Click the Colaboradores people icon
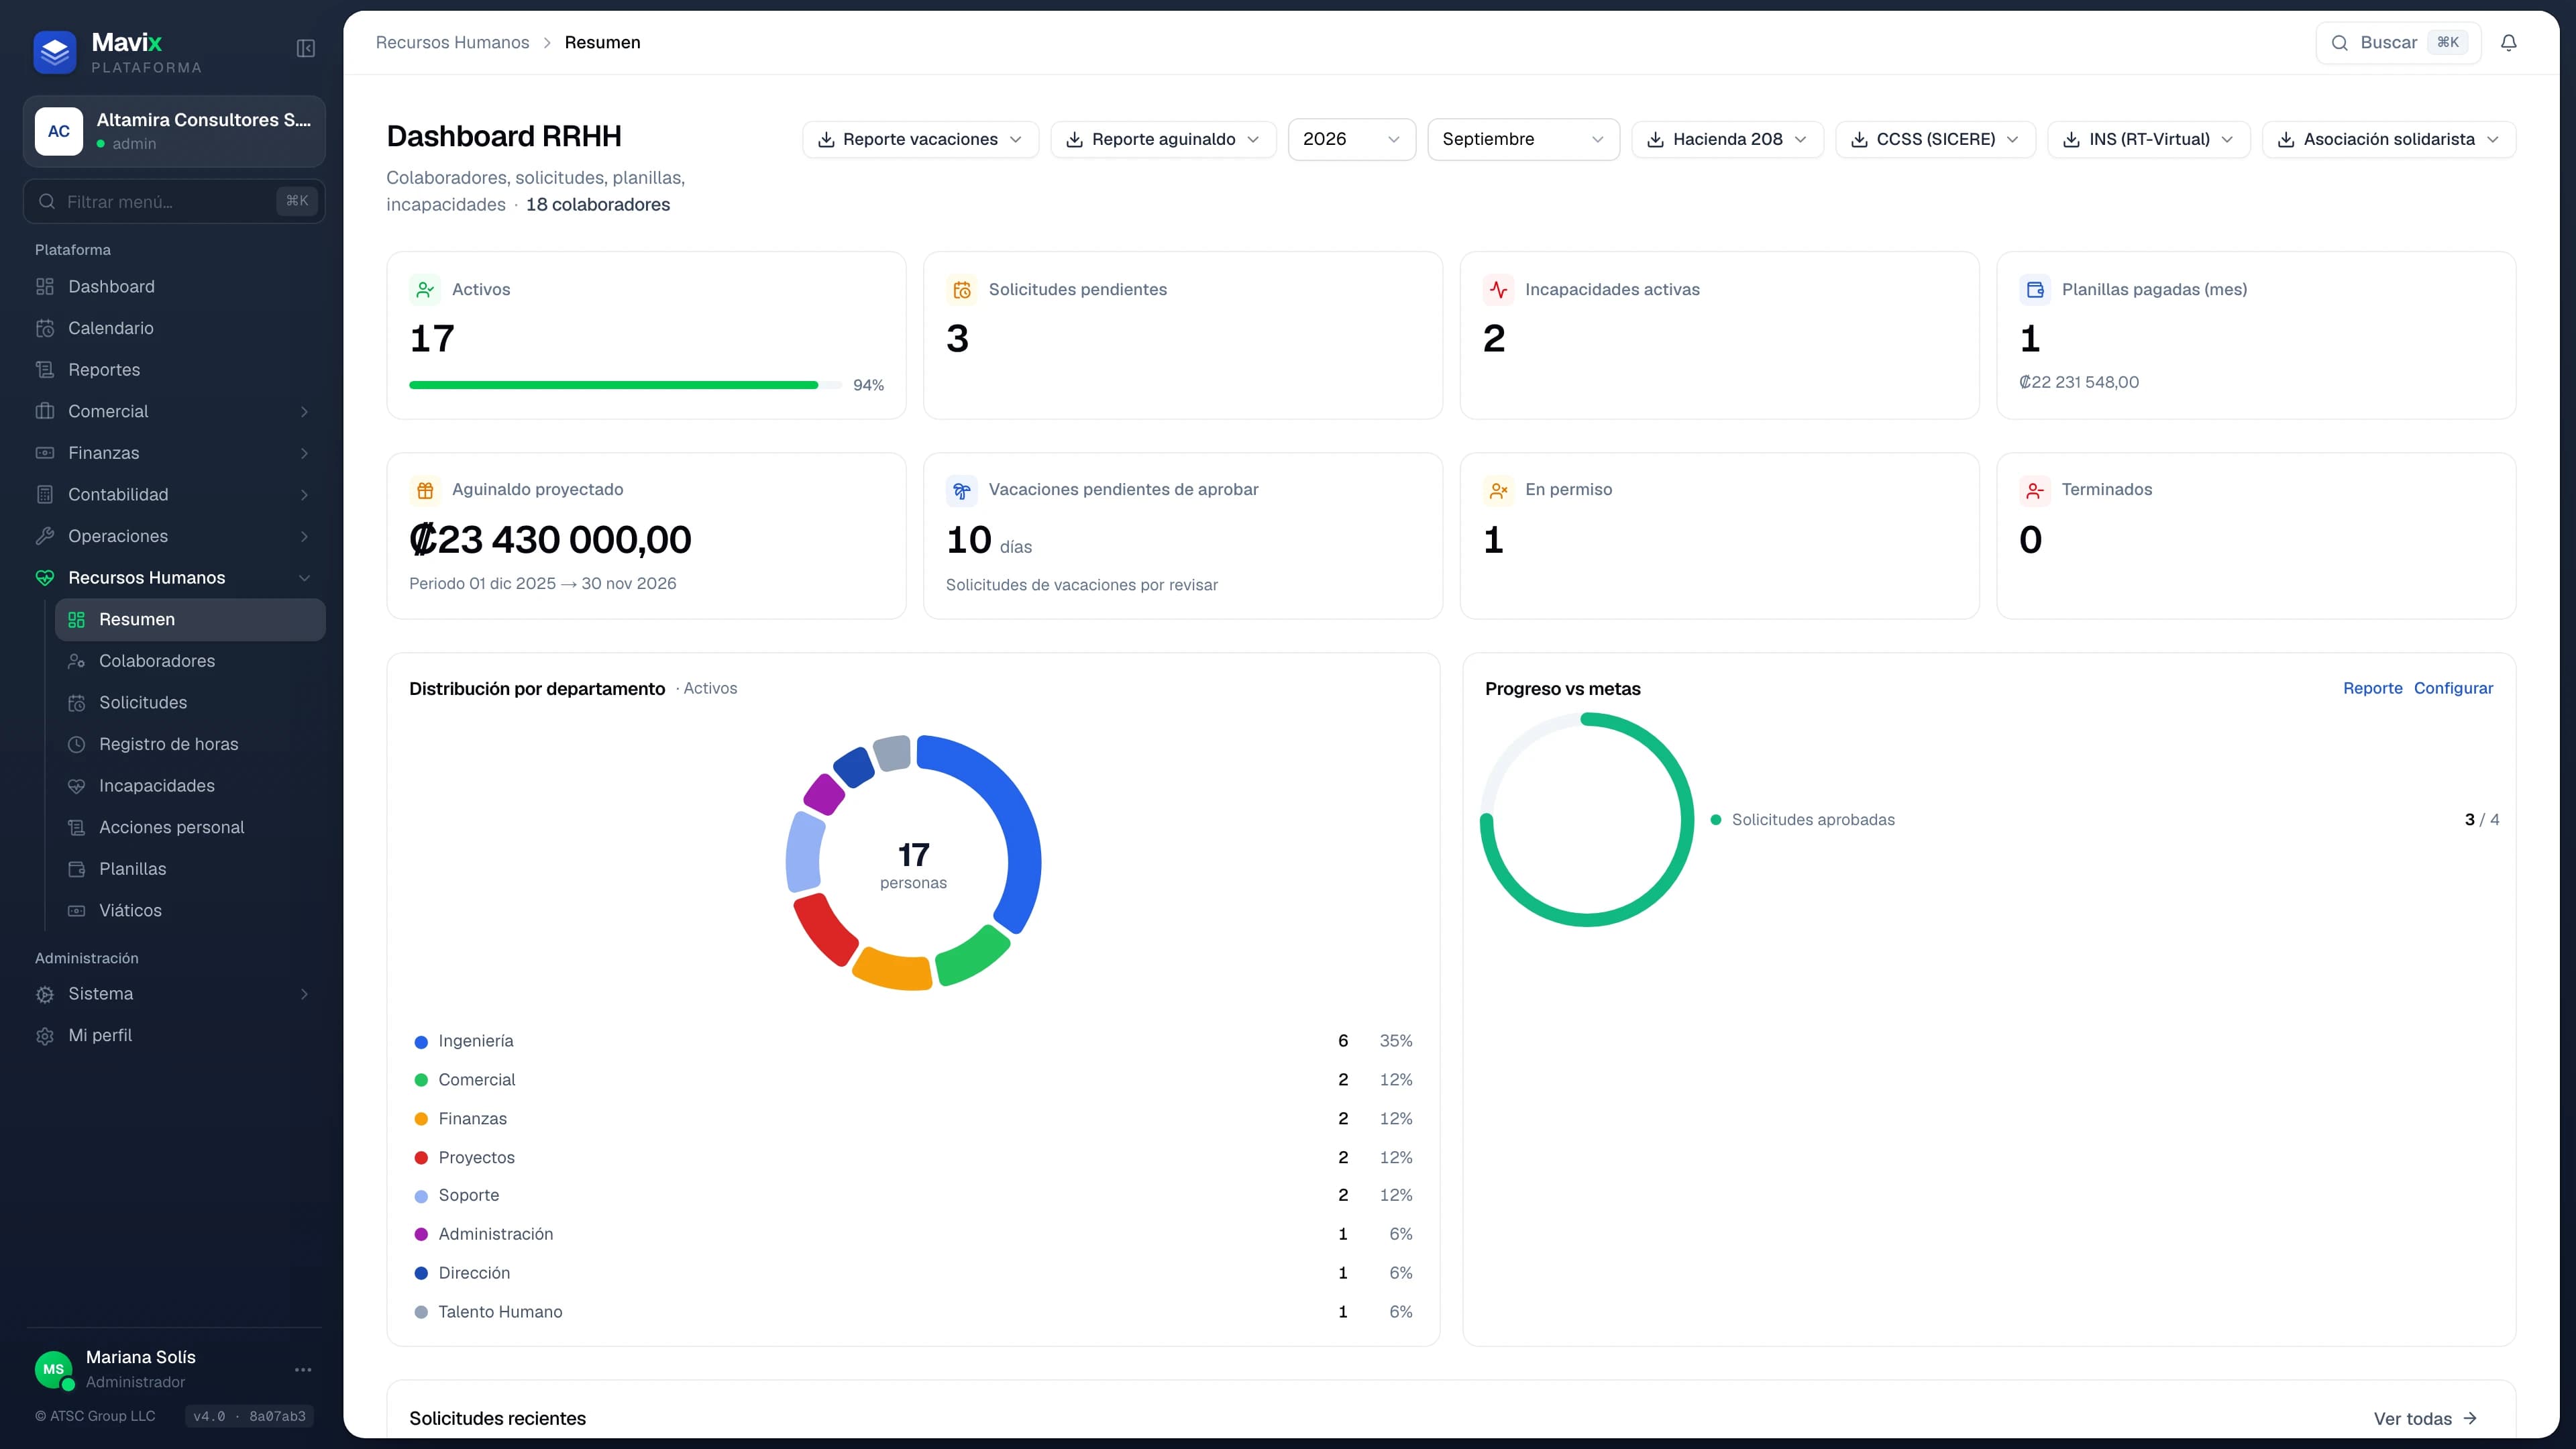This screenshot has width=2576, height=1449. 76,661
